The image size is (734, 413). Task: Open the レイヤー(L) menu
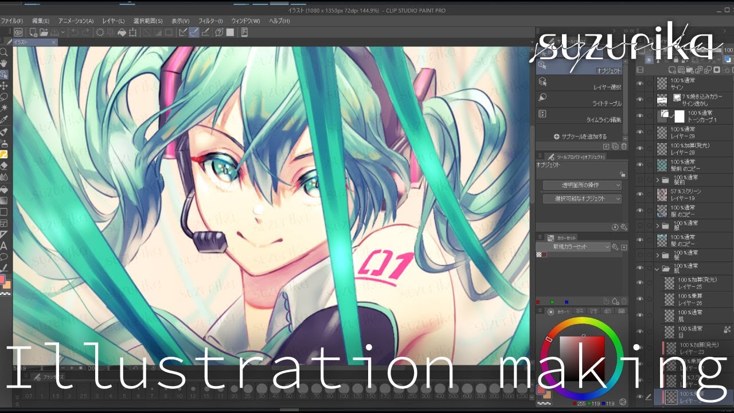114,21
